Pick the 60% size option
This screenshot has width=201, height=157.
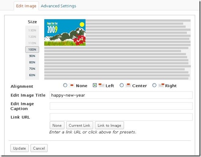pos(32,75)
